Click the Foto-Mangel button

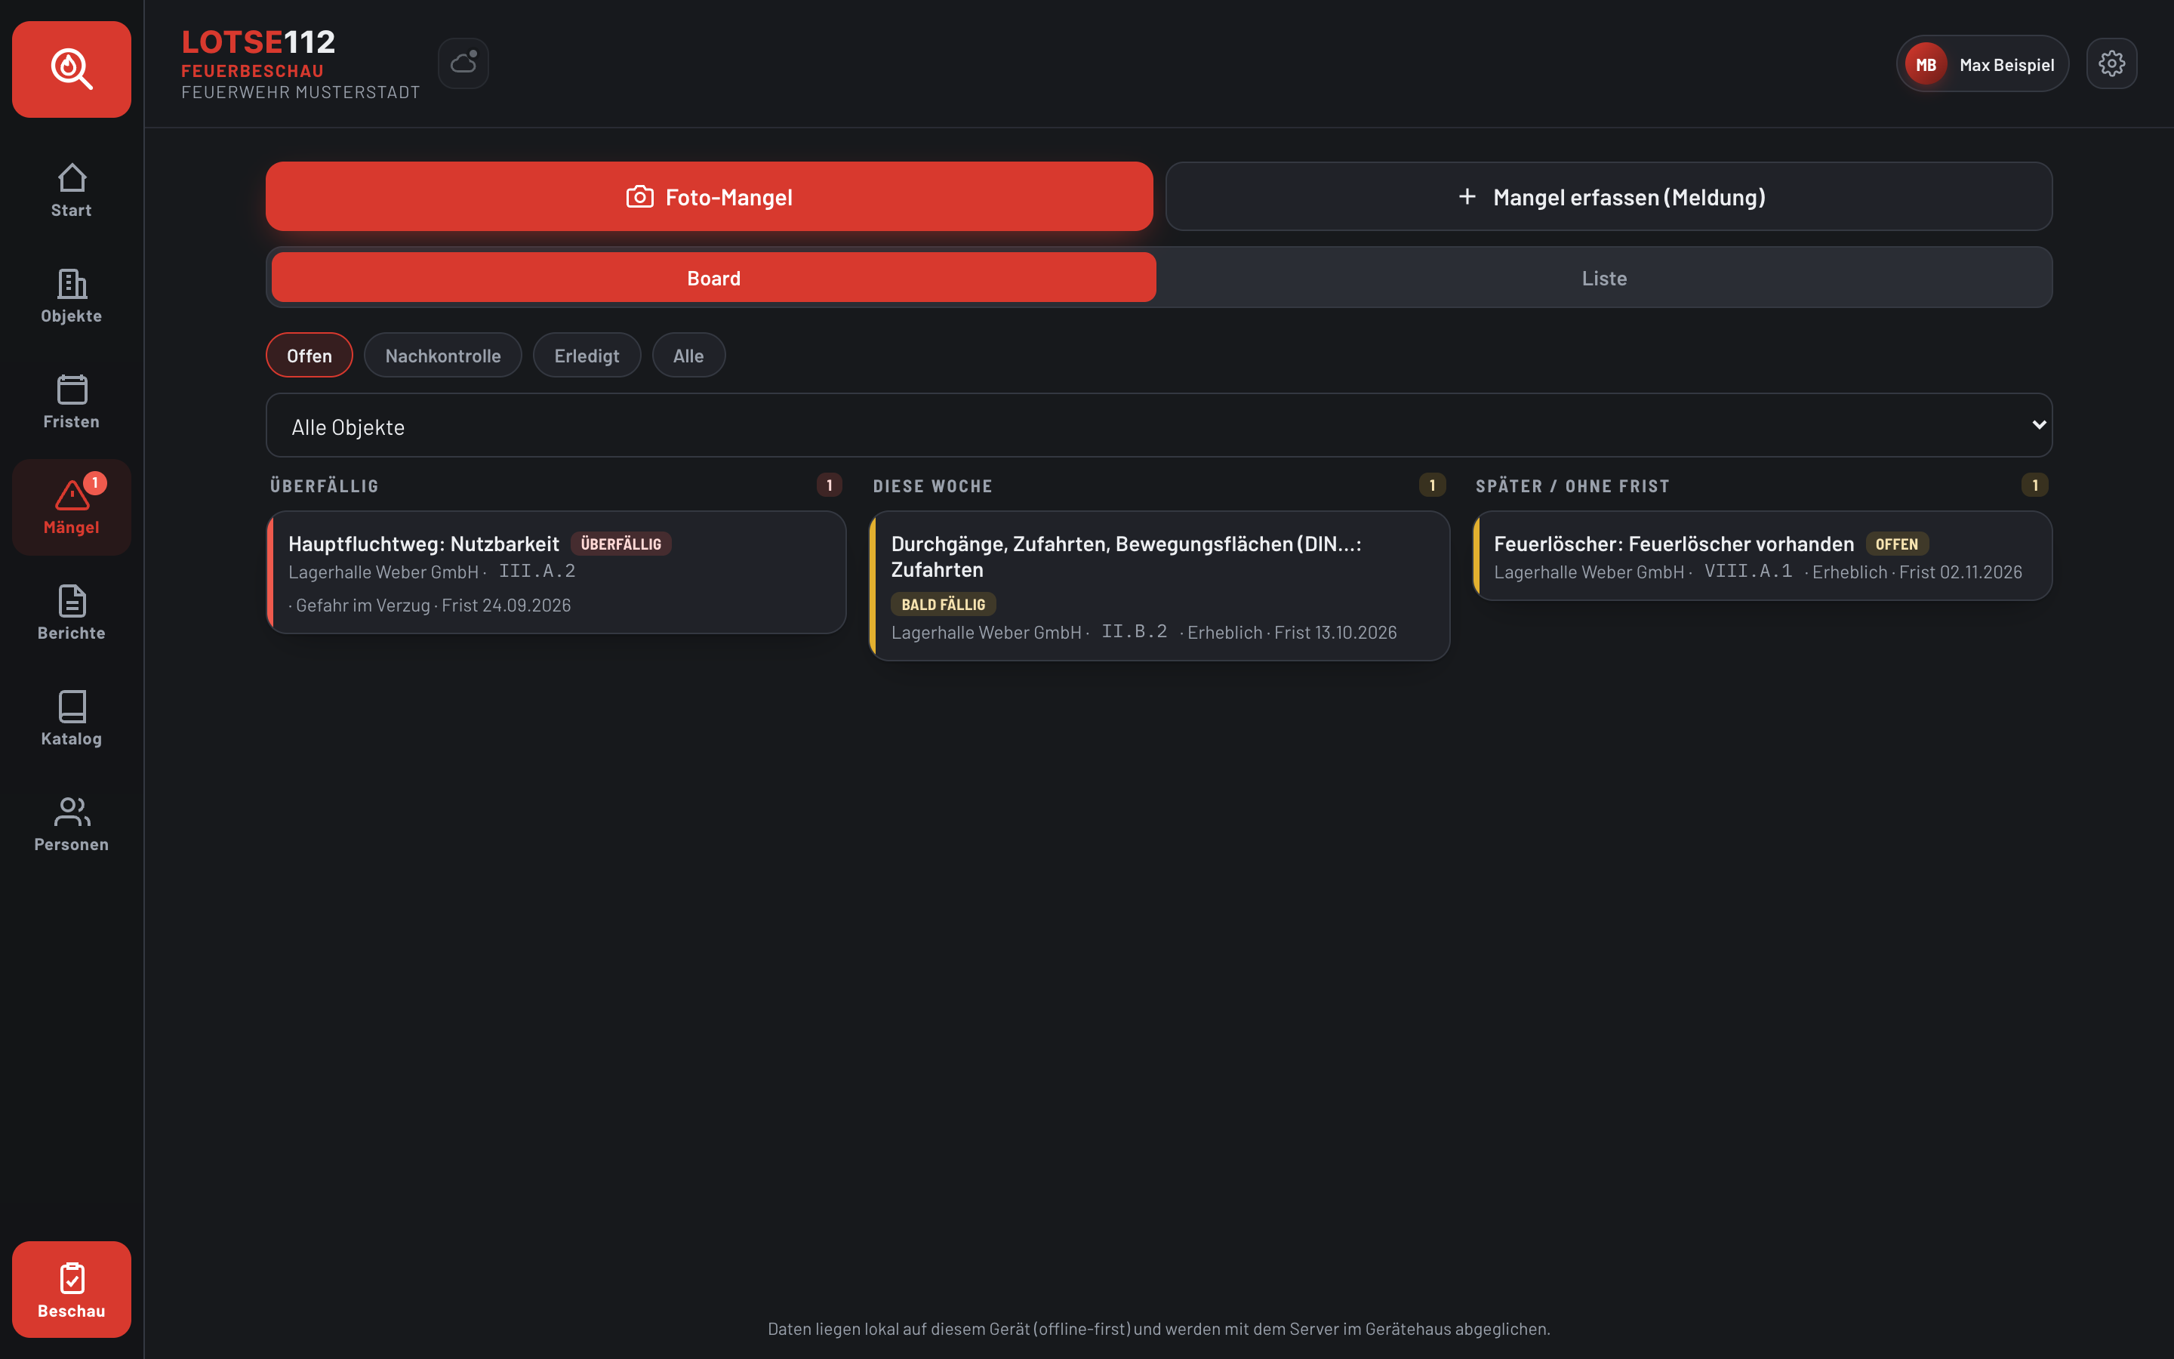coord(709,197)
